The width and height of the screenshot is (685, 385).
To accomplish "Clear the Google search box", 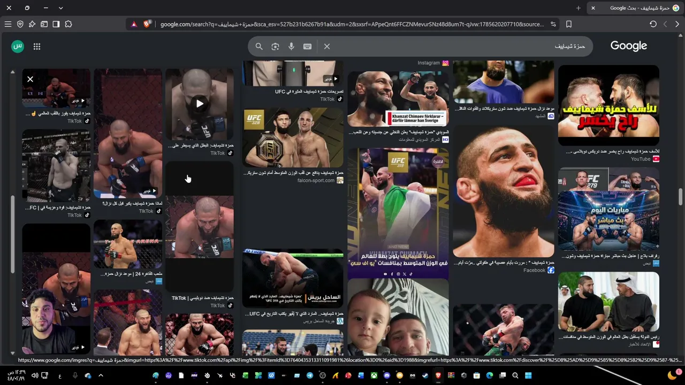I will [x=327, y=47].
